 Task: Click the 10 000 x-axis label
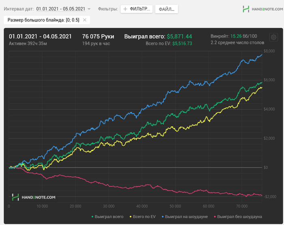42,206
